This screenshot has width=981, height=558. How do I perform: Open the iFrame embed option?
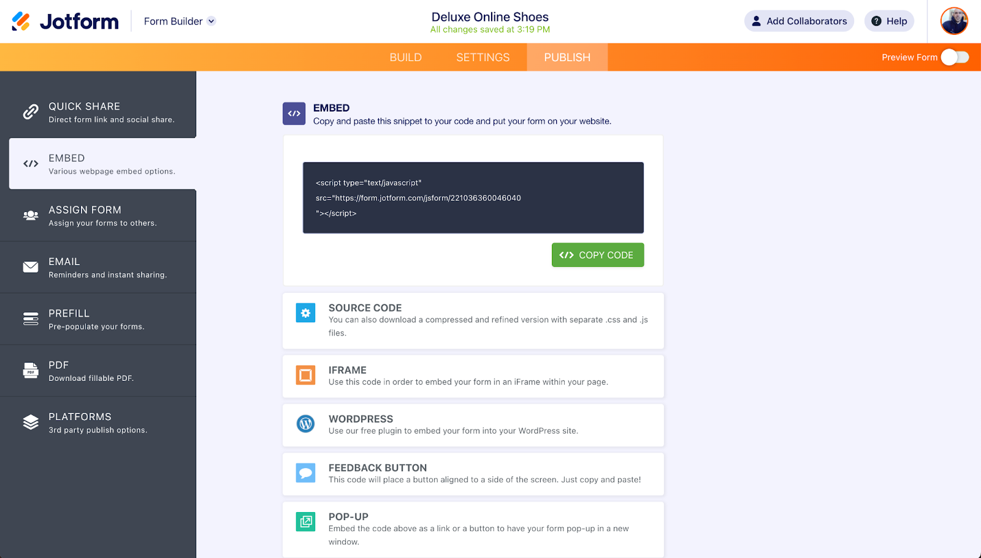[x=473, y=376]
